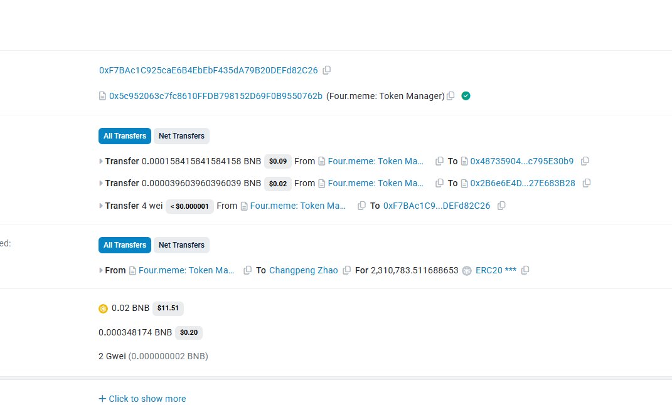This screenshot has height=405, width=672.
Task: Copy Four.meme address in token transfer row
Action: click(247, 271)
